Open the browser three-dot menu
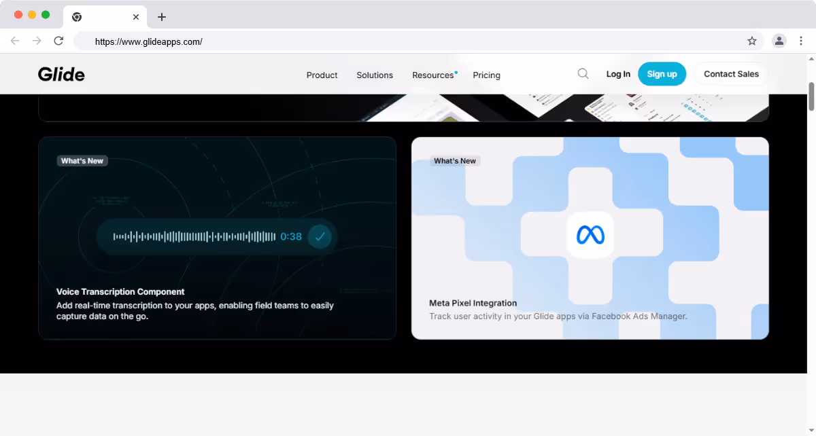This screenshot has height=436, width=816. pos(801,41)
